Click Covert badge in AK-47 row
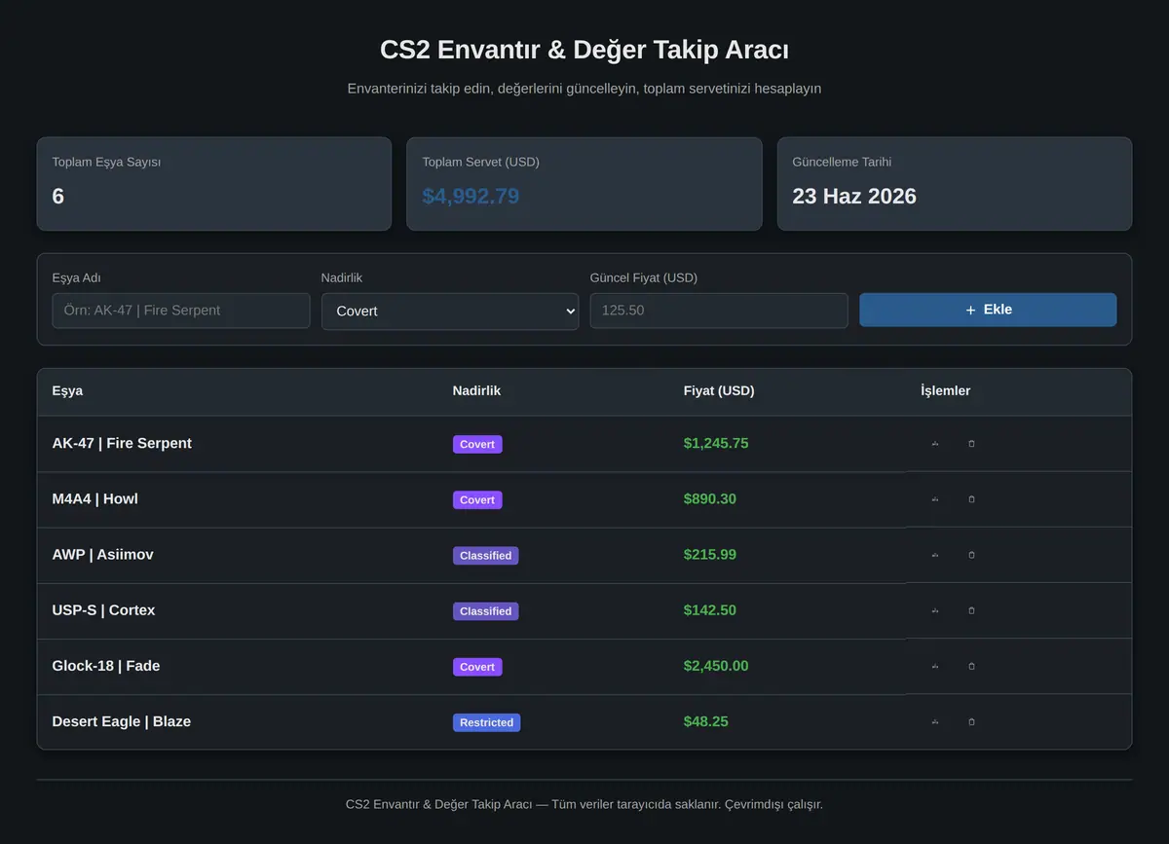The image size is (1169, 844). click(x=477, y=444)
